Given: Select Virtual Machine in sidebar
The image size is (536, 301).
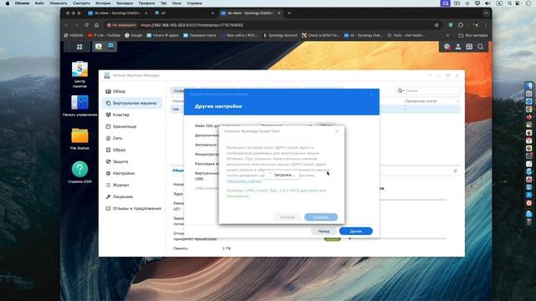Looking at the screenshot, I should point(132,103).
